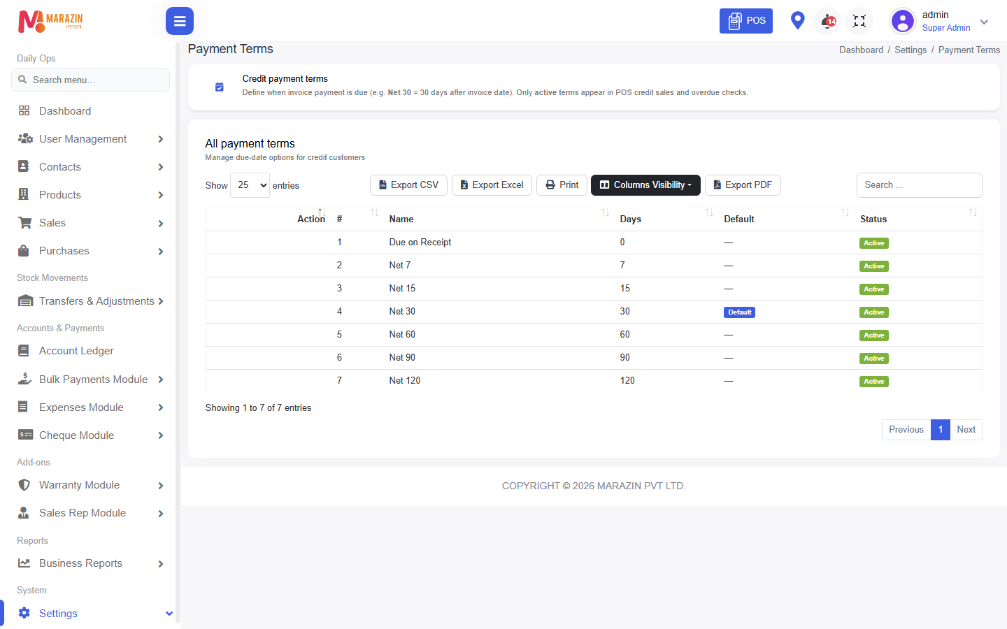
Task: Click the admin user avatar
Action: click(903, 21)
